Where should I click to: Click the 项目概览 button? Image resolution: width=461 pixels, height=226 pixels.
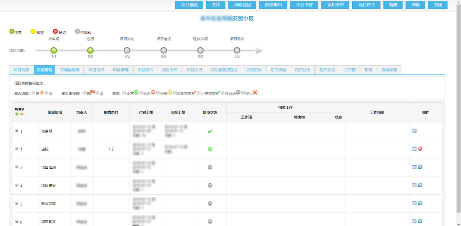[x=189, y=5]
